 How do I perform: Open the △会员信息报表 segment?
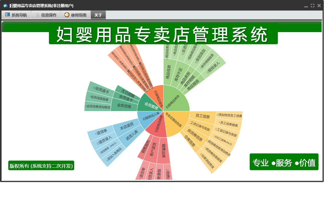click(99, 98)
